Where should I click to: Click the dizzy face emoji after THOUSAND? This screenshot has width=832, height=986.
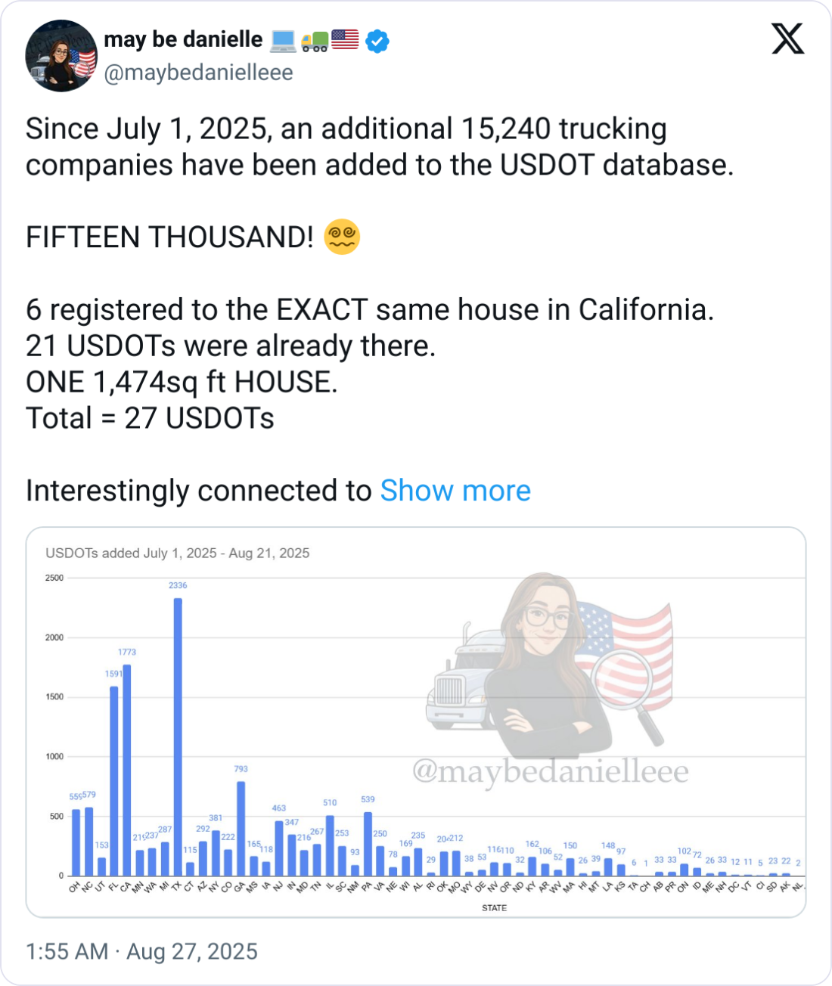[x=342, y=237]
